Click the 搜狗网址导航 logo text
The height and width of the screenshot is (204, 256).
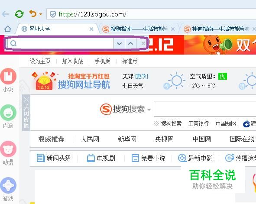click(x=84, y=85)
